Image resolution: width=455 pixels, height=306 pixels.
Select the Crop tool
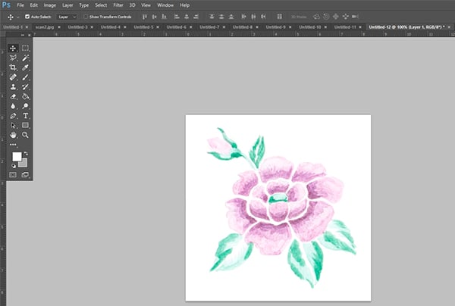pyautogui.click(x=13, y=67)
